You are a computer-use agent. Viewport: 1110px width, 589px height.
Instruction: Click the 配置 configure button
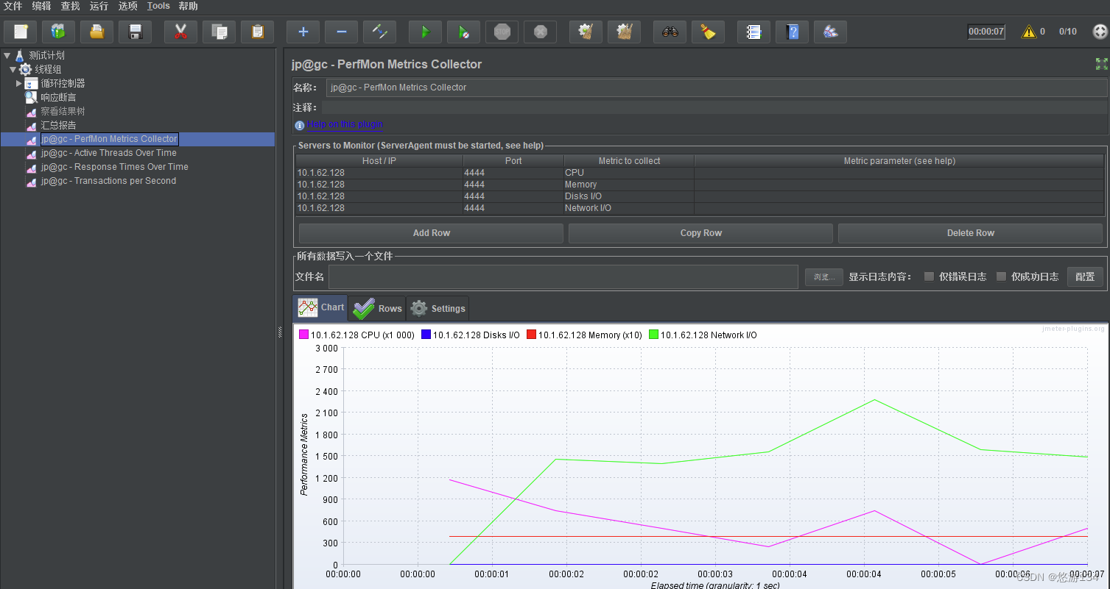tap(1085, 277)
